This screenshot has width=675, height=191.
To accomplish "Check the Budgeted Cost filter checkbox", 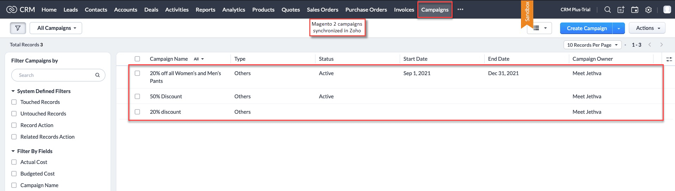I will click(x=14, y=174).
